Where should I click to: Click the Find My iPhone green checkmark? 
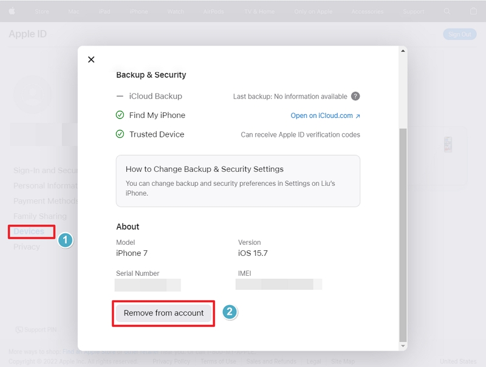pyautogui.click(x=120, y=115)
